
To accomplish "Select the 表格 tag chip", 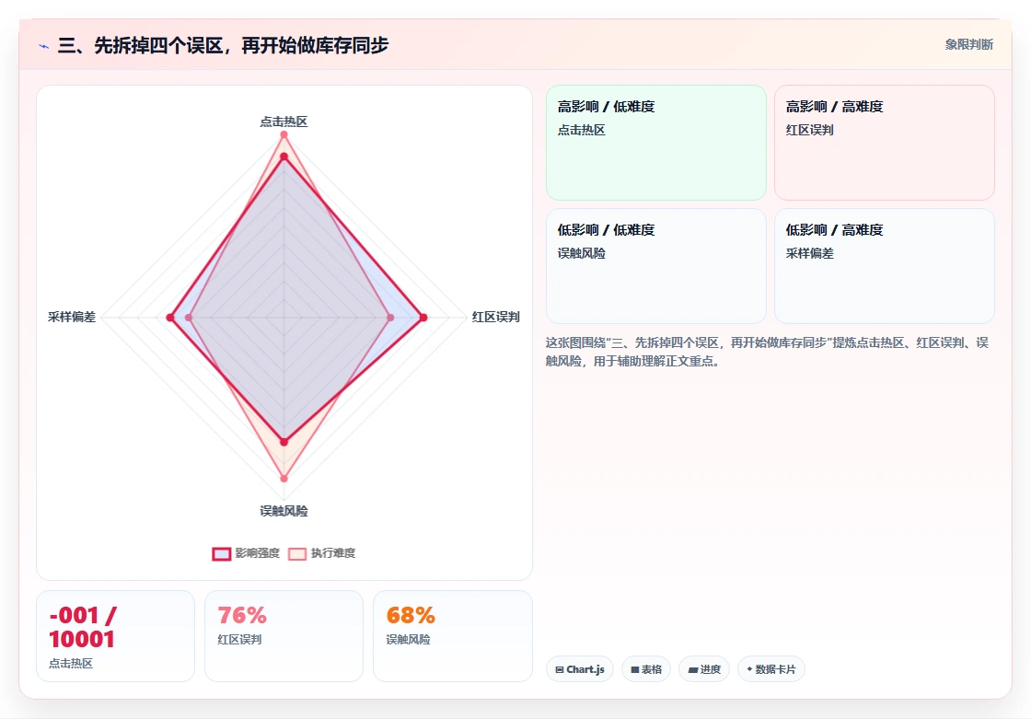I will (x=646, y=669).
